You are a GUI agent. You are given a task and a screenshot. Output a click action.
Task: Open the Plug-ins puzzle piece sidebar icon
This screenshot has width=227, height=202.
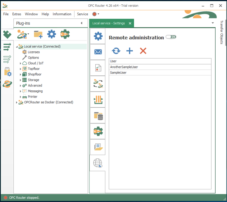tap(7, 35)
